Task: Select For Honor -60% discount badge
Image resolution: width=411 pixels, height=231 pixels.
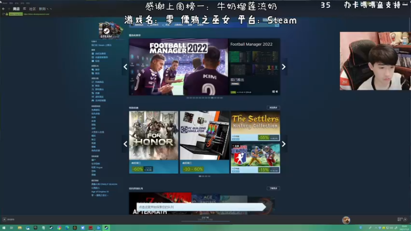Action: pos(137,169)
